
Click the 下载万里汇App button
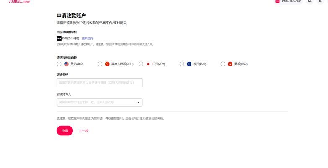pos(288,1)
